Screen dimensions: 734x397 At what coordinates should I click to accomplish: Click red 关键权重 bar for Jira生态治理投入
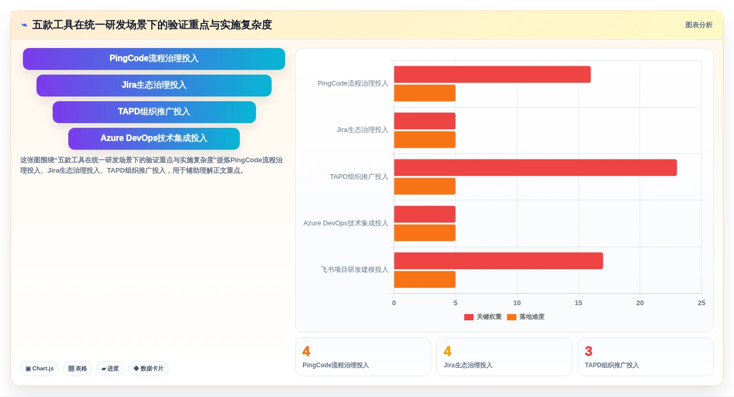(425, 121)
